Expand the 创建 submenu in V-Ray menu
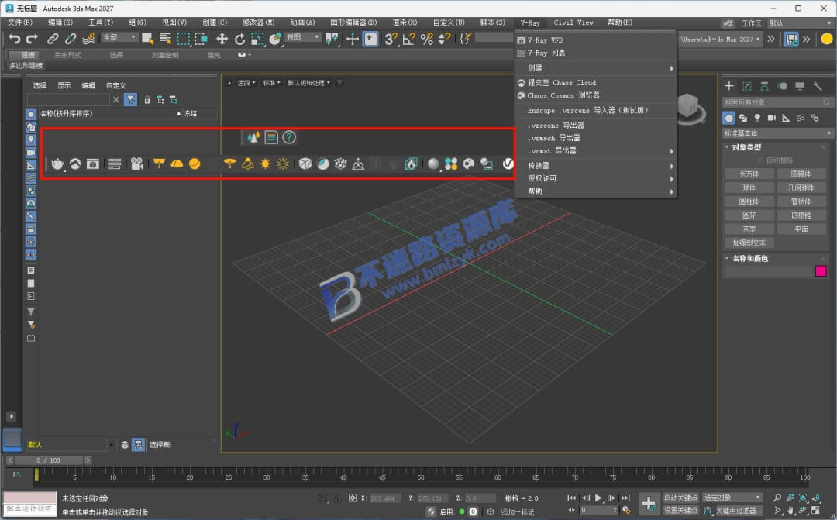Viewport: 837px width, 520px height. pos(596,67)
